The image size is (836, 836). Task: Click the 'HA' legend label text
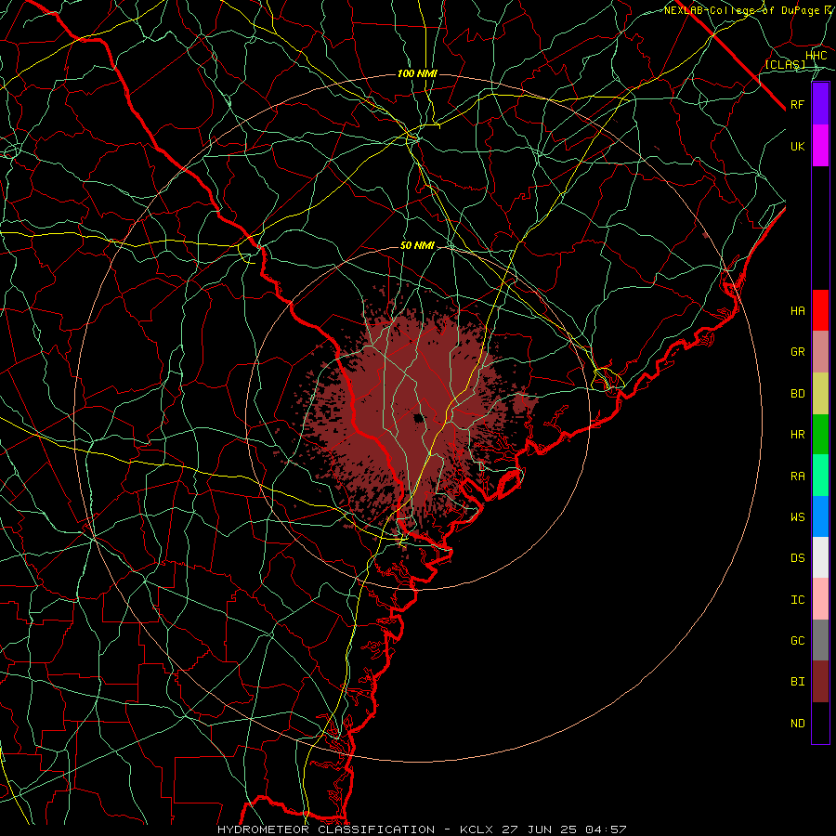797,310
